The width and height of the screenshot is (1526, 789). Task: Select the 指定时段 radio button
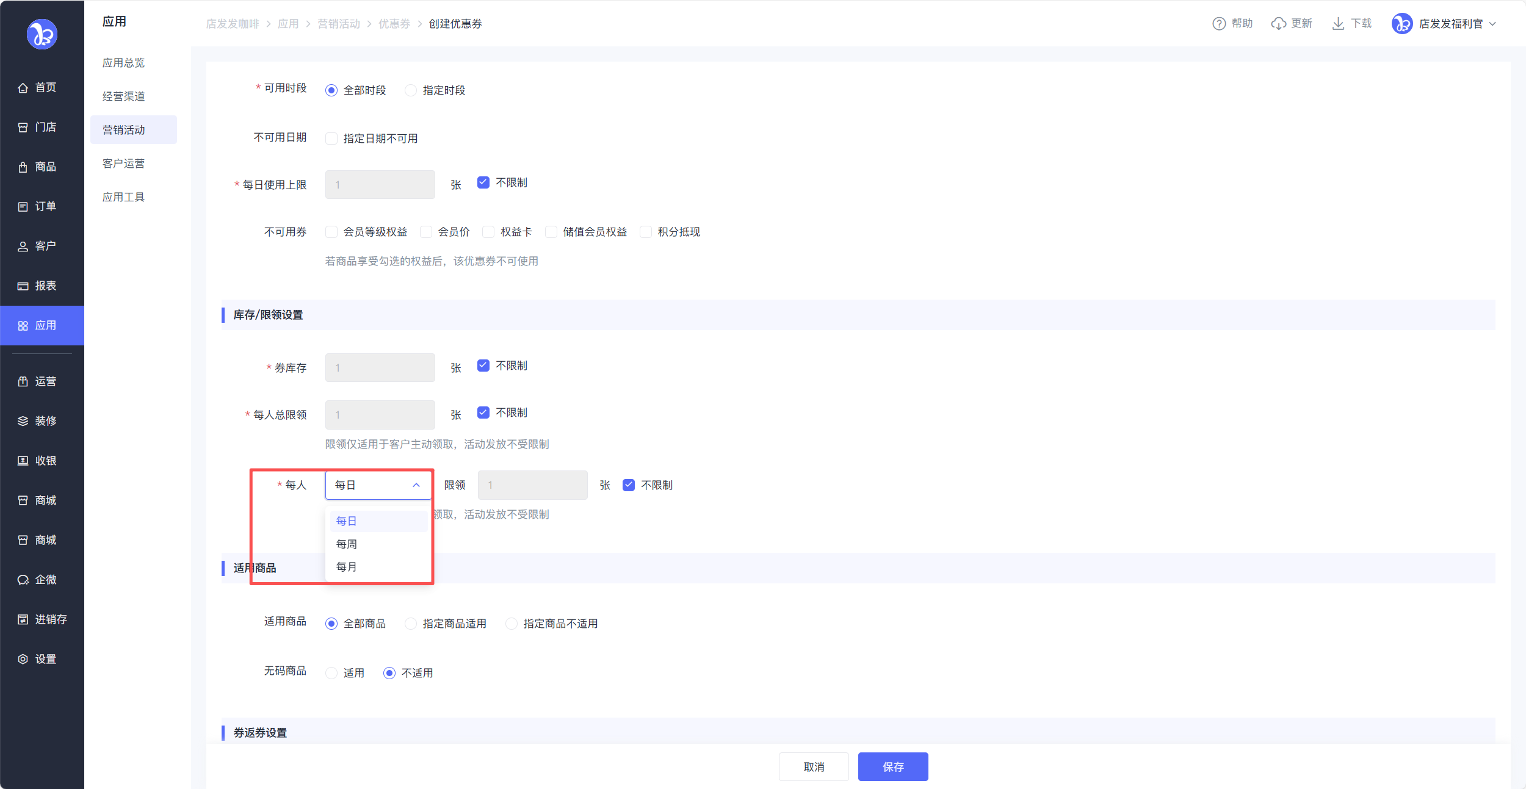point(411,90)
